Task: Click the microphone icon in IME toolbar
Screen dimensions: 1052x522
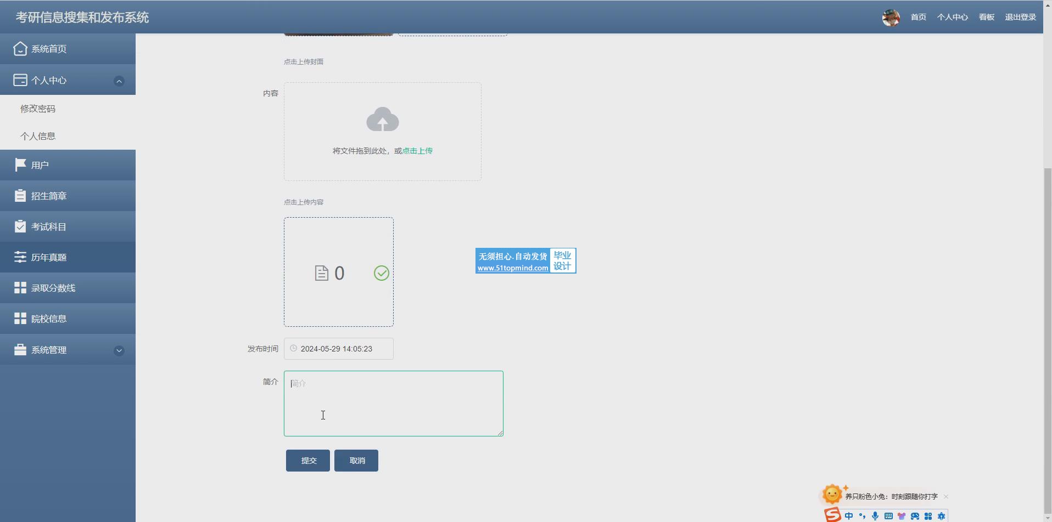Action: click(875, 516)
